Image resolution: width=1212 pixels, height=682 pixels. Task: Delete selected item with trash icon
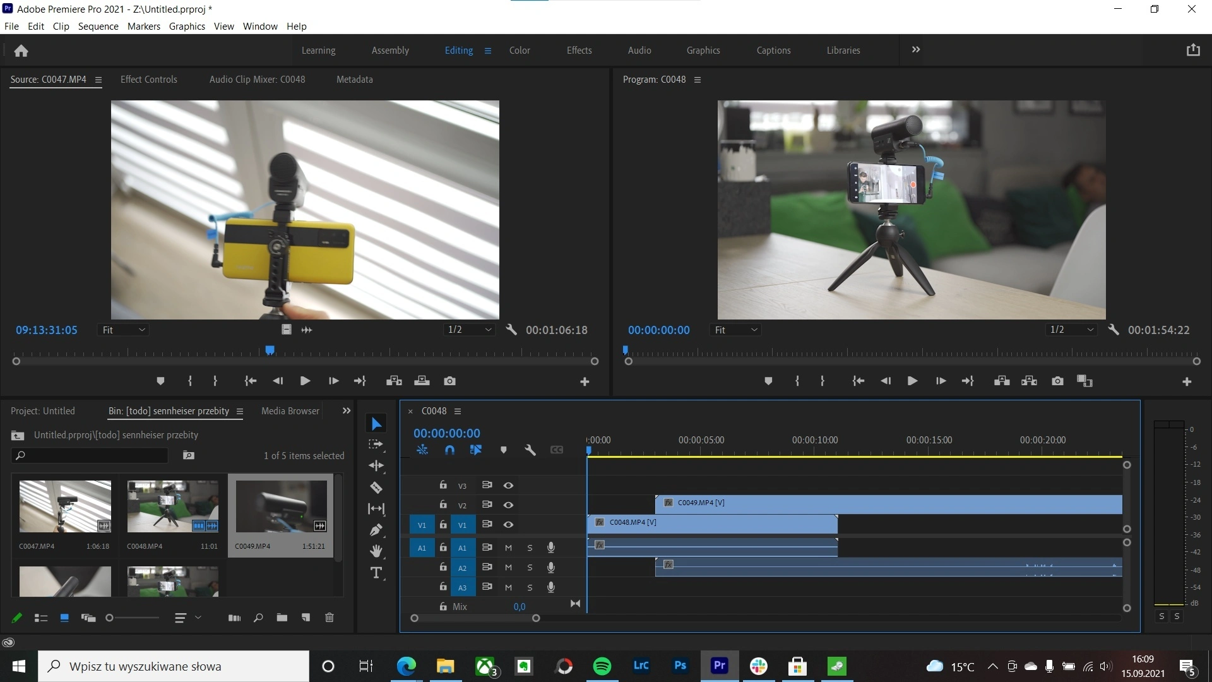tap(329, 618)
